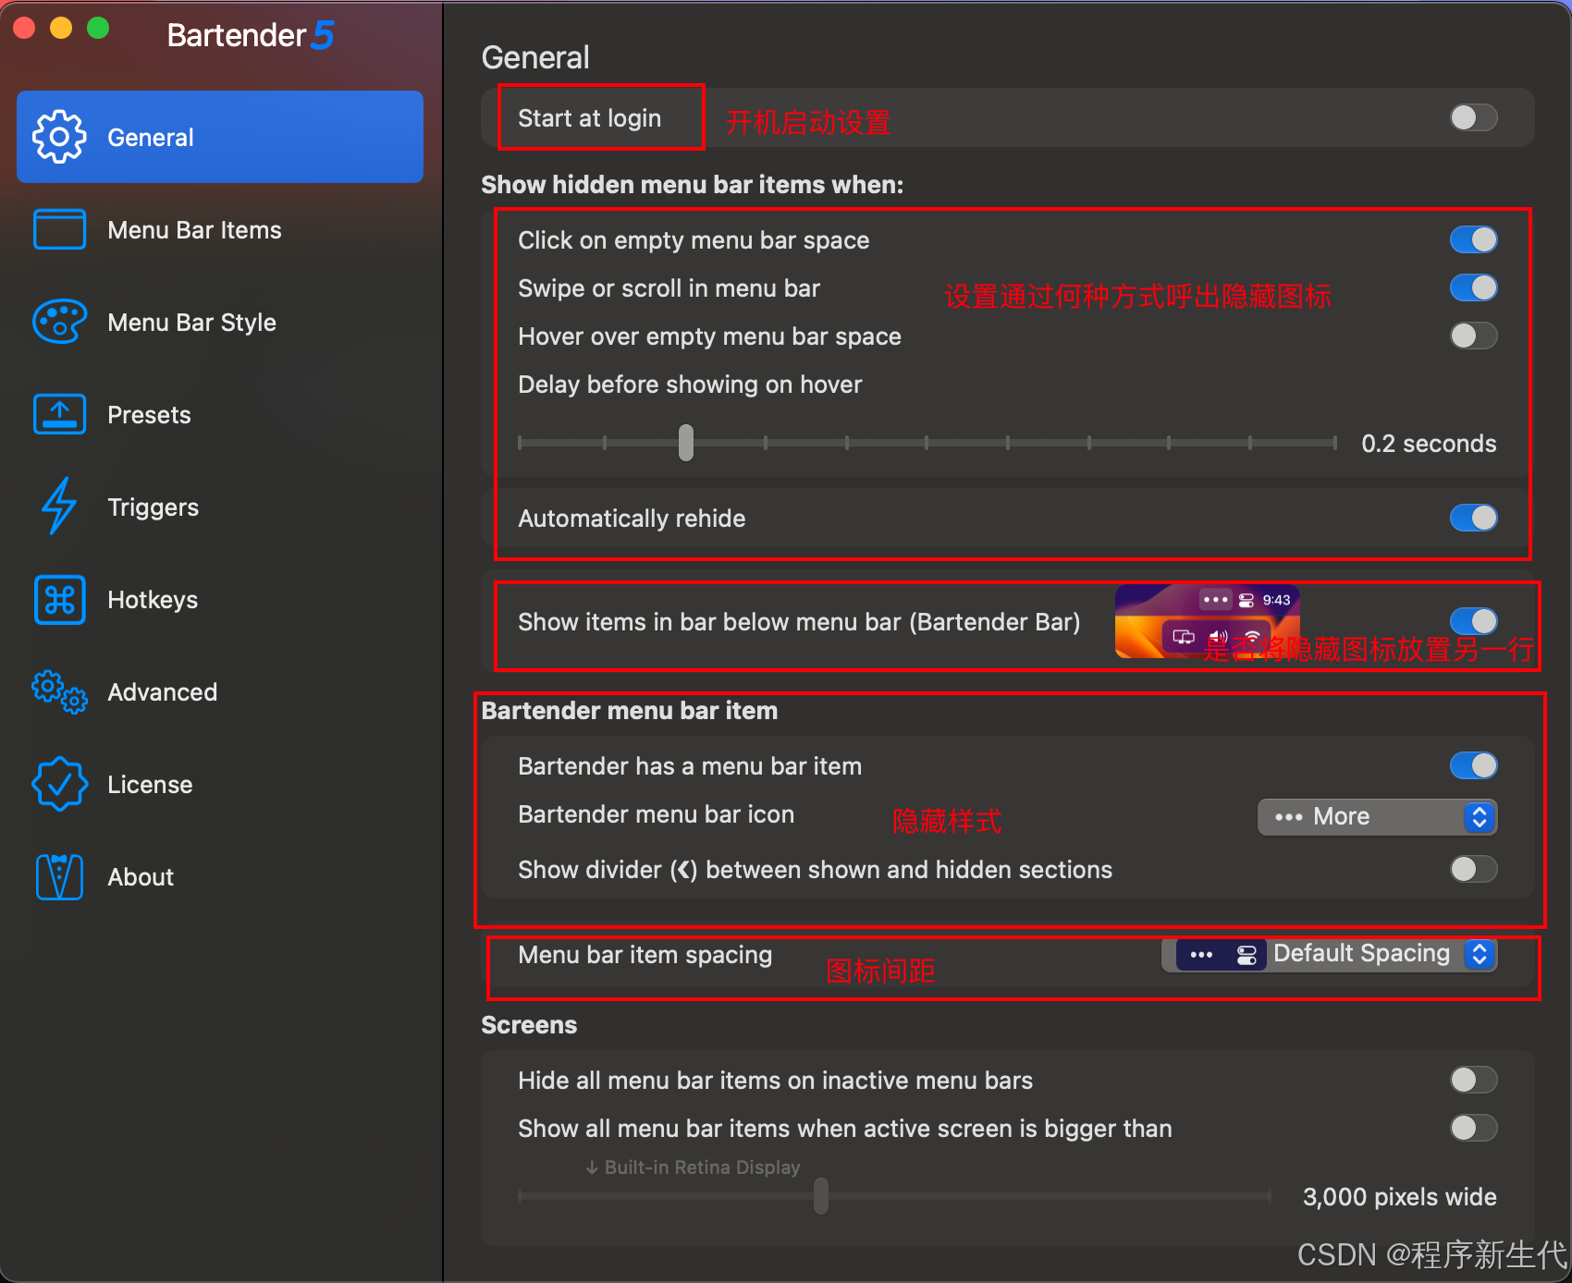Click the About tuxedo icon
Image resolution: width=1572 pixels, height=1283 pixels.
59,876
